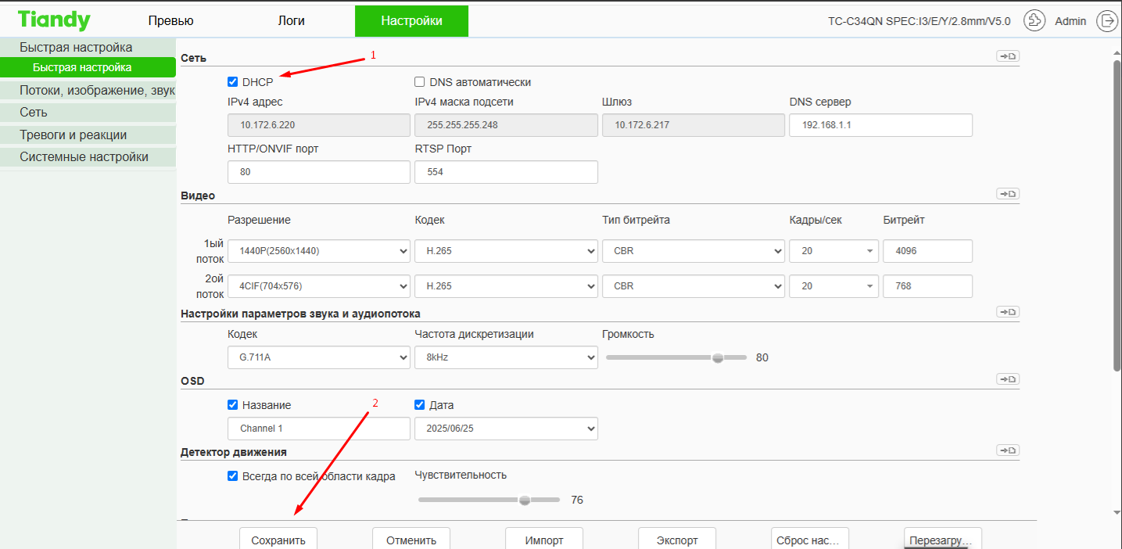Enable the DNS автоматически checkbox
Viewport: 1122px width, 549px height.
pos(420,82)
